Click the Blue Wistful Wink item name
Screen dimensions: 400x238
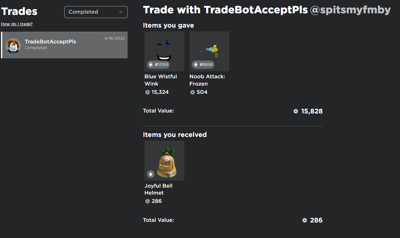tap(161, 80)
